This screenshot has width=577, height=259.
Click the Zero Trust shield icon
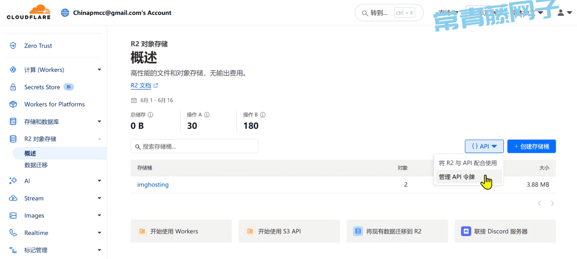(13, 46)
